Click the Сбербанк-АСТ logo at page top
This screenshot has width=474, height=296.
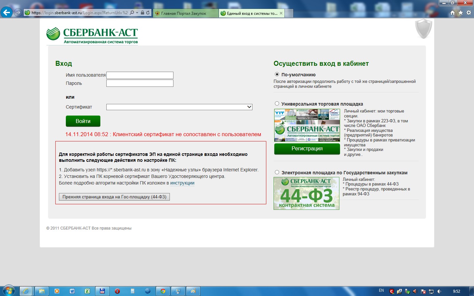point(92,36)
